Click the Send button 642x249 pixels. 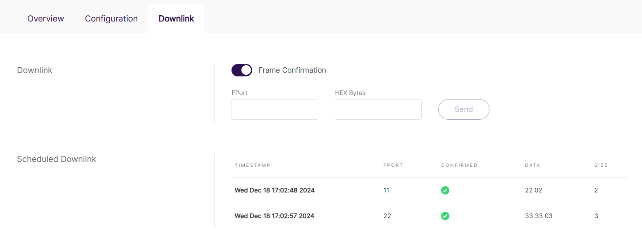click(464, 109)
